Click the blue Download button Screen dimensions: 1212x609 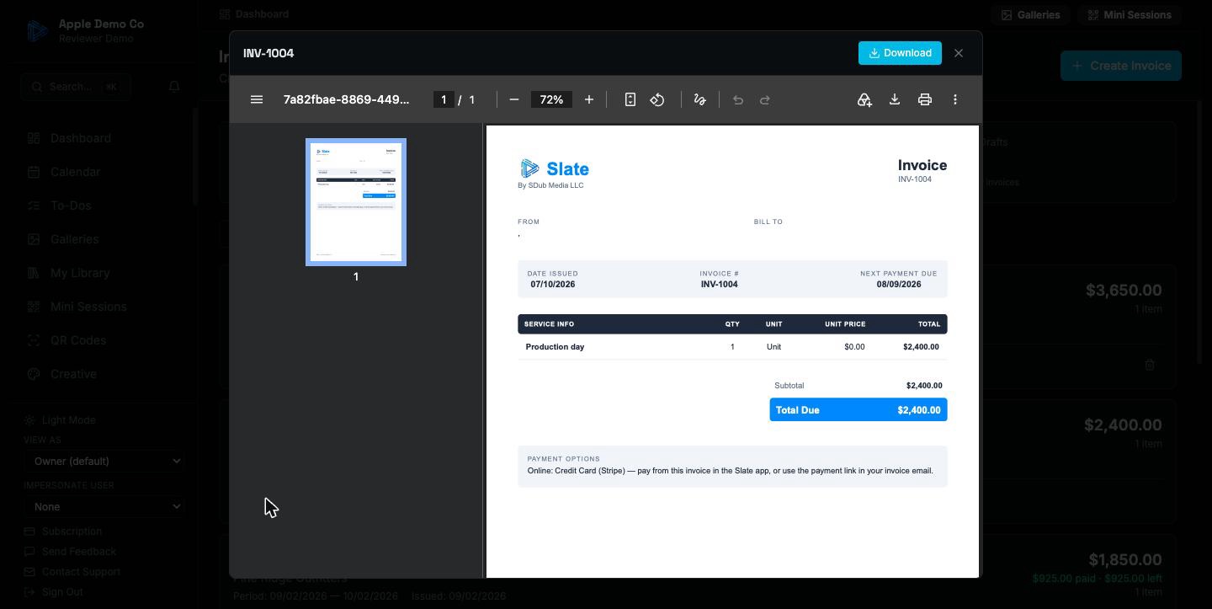(x=900, y=53)
